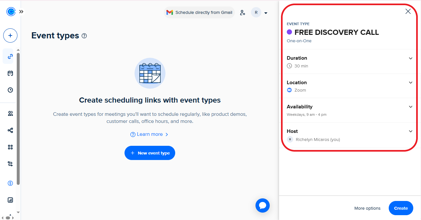
Task: Open the Integrations apps grid icon
Action: click(x=10, y=147)
